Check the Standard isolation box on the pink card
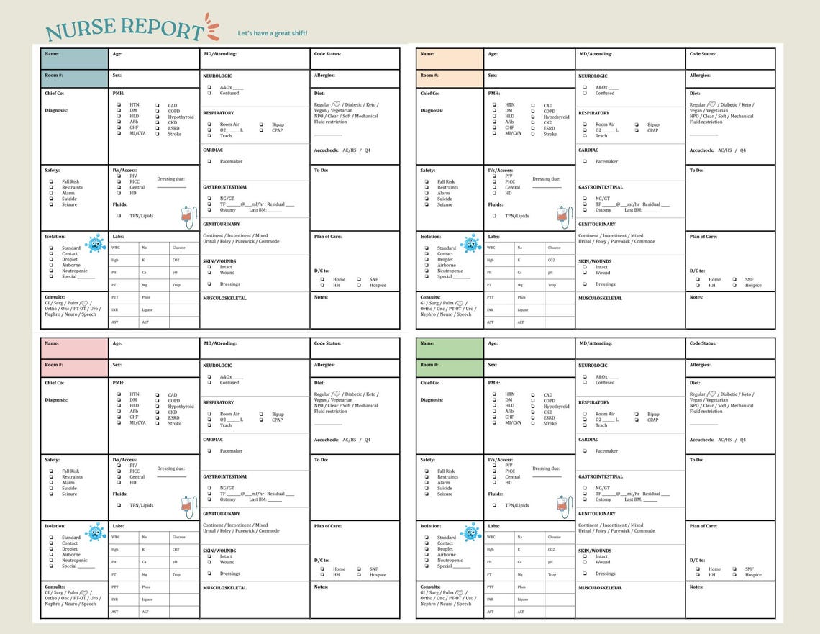Viewport: 820px width, 634px height. point(53,537)
